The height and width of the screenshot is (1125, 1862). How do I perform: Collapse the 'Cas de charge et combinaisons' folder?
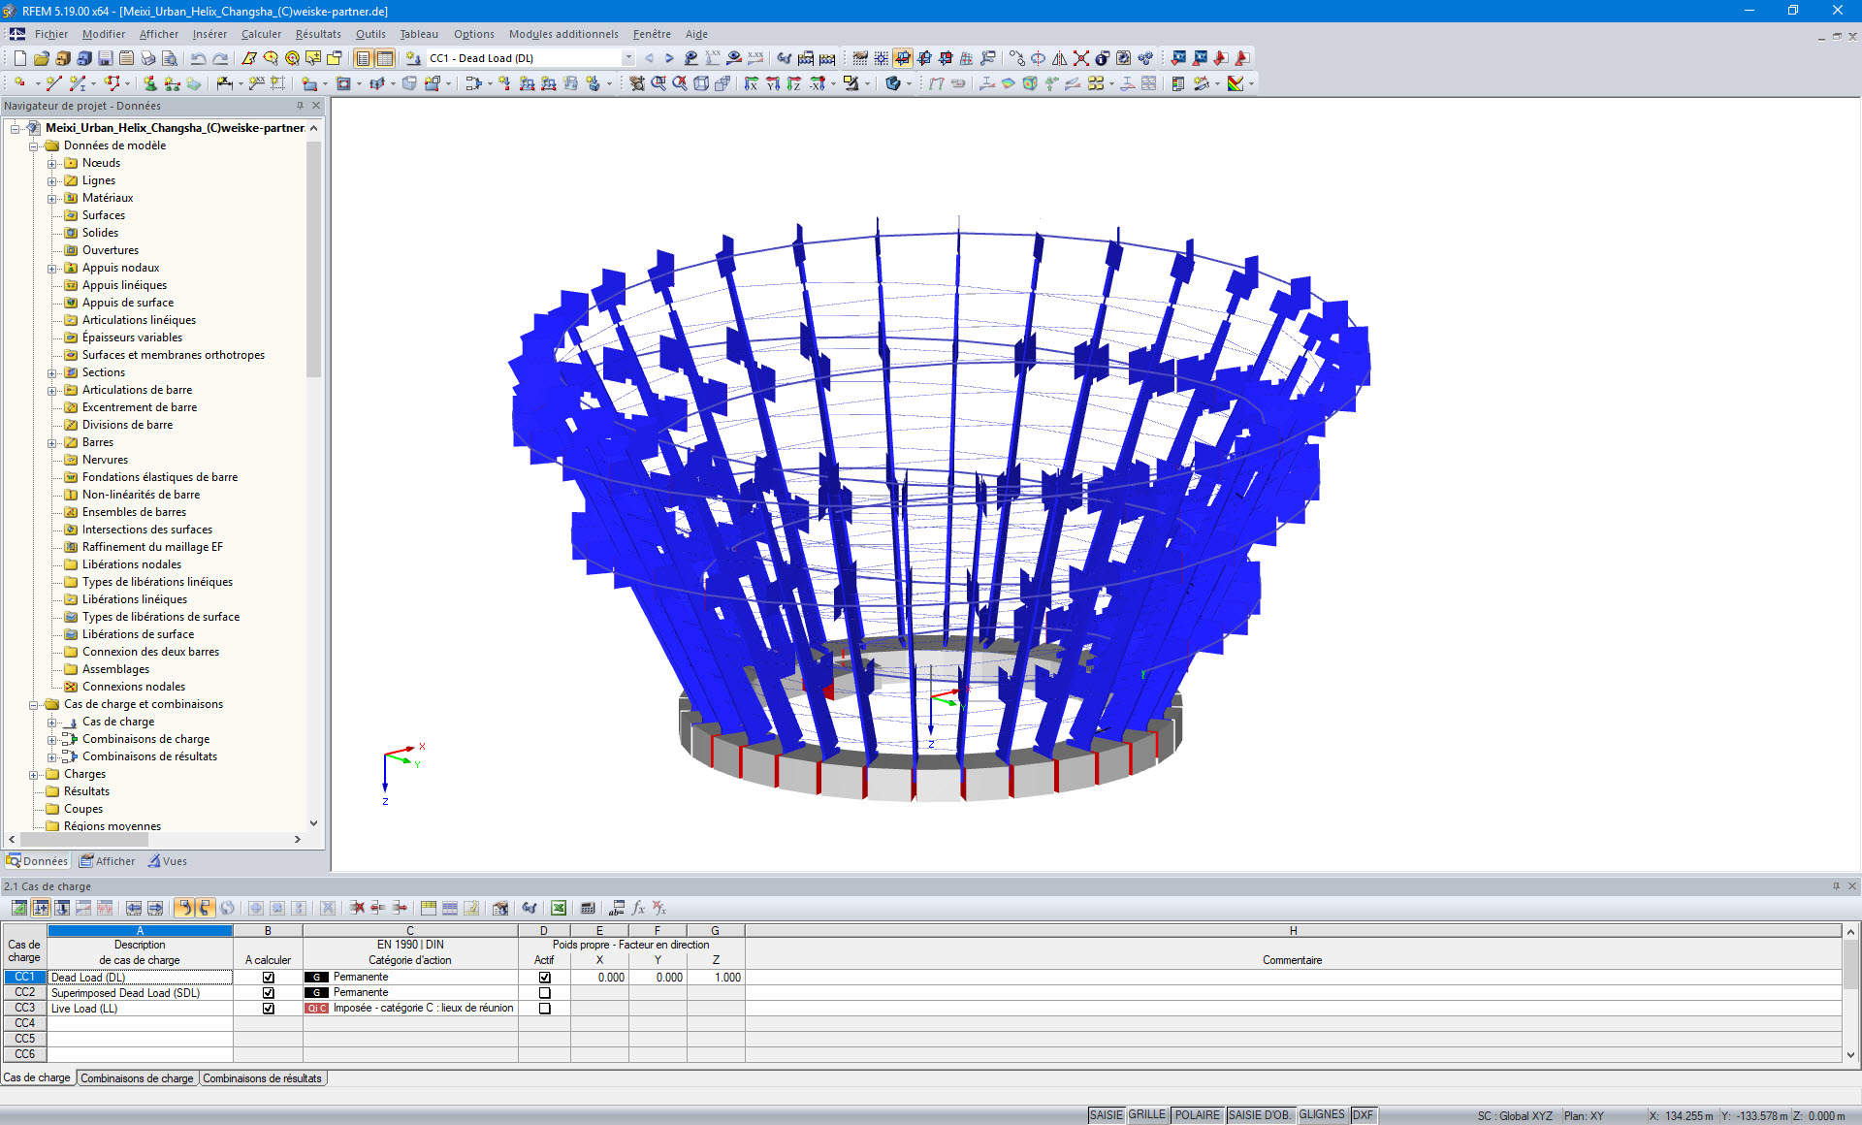(x=34, y=705)
